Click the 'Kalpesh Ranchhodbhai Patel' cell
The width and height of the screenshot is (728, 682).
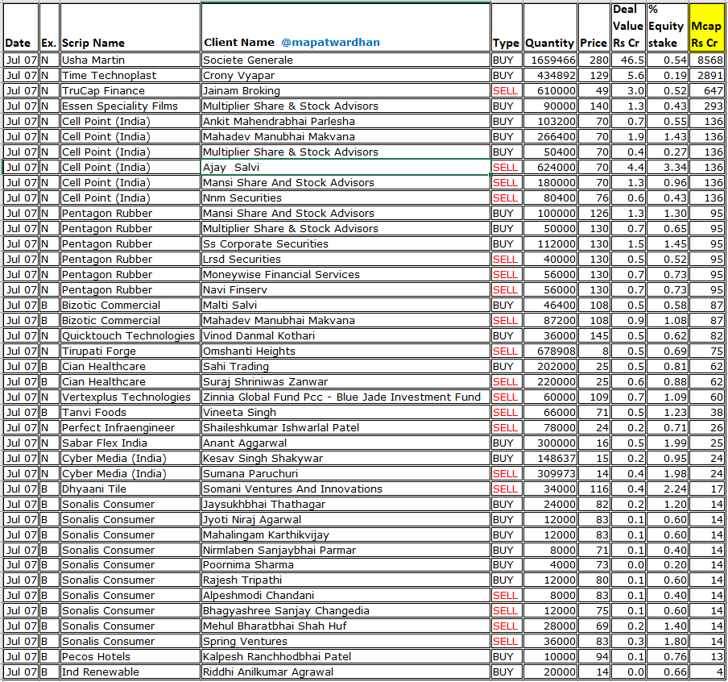click(x=345, y=657)
